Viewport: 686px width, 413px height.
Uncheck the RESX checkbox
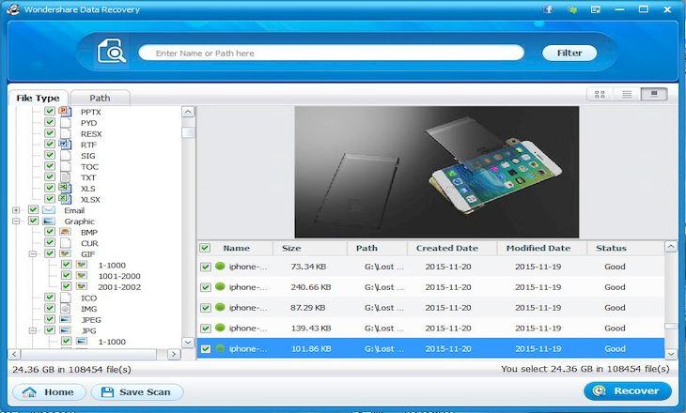50,133
